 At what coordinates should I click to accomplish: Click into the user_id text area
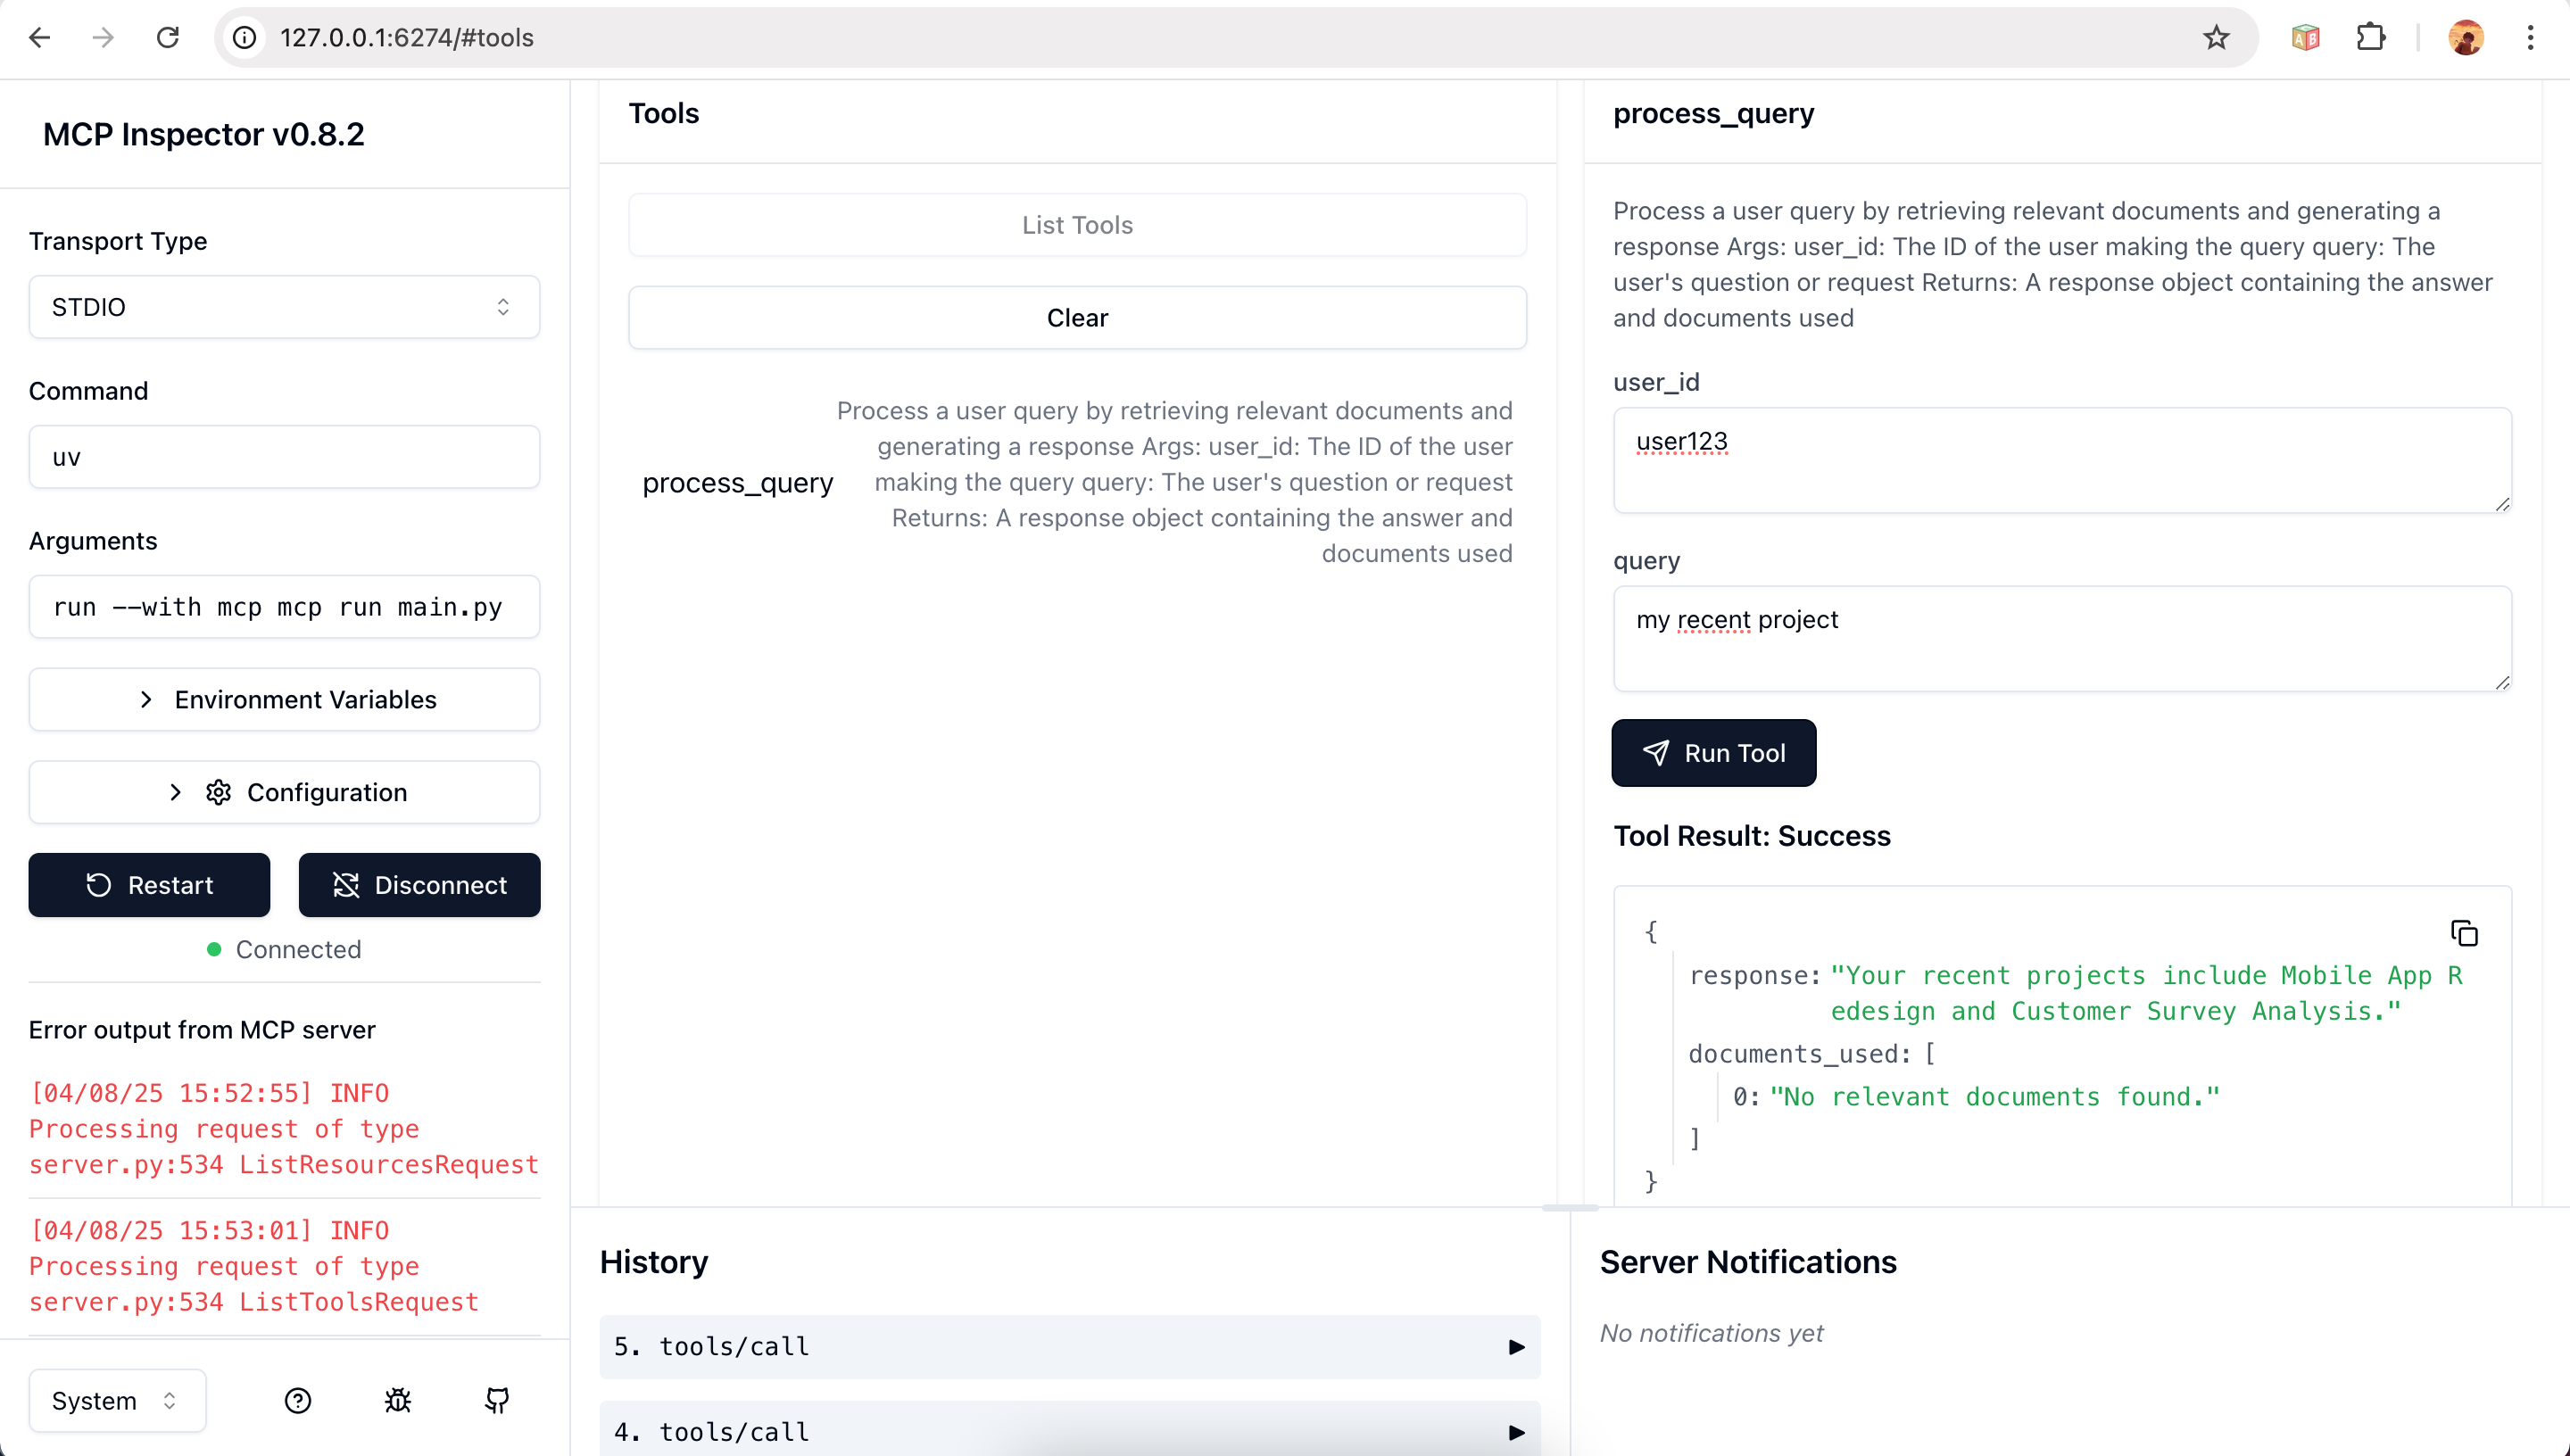2062,460
